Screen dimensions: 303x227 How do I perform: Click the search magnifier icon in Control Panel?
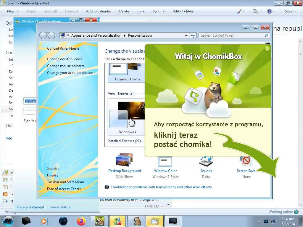tap(266, 35)
